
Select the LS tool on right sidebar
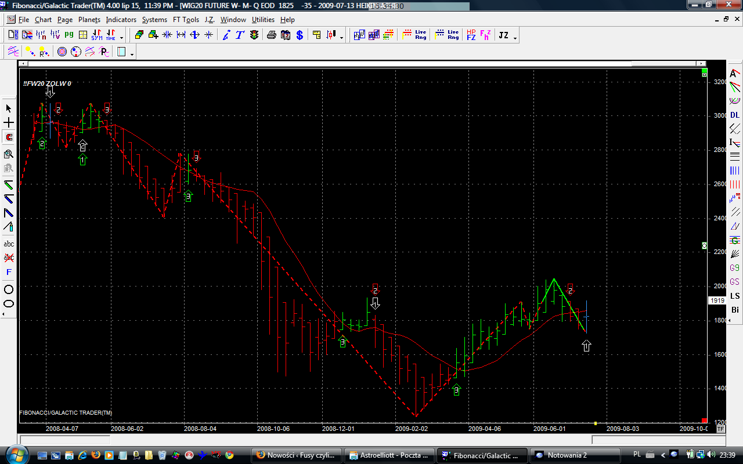tap(735, 296)
